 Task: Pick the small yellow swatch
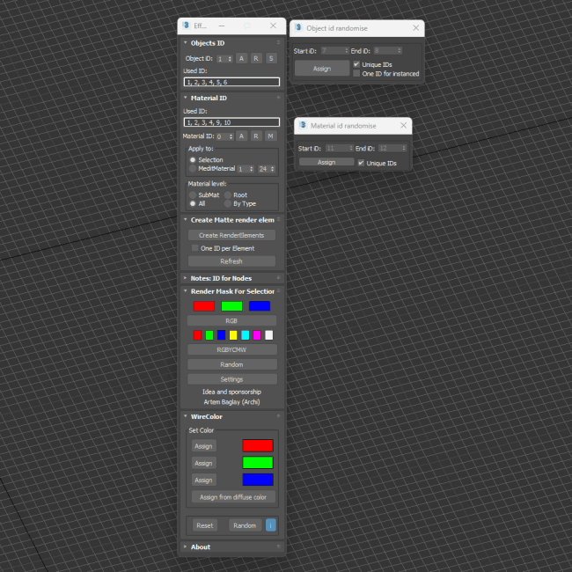pyautogui.click(x=233, y=335)
